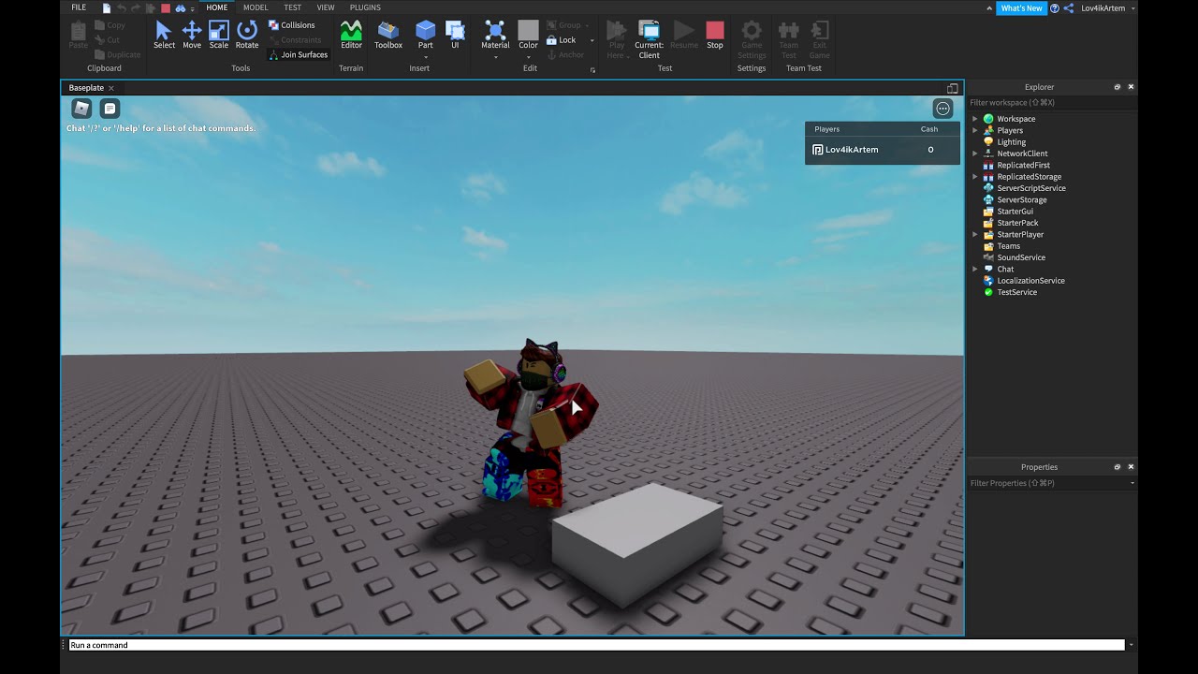Open the command bar history dropdown

pos(1131,645)
